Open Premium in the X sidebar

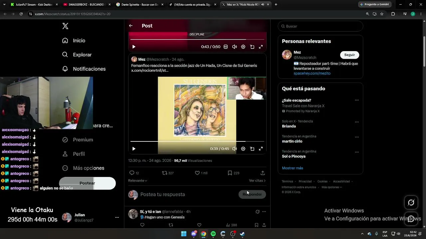78,140
